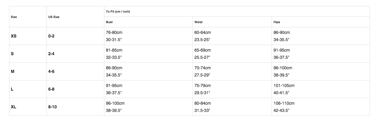391x129 pixels.
Task: Click the 96-100cm hips measurement for M
Action: (283, 68)
